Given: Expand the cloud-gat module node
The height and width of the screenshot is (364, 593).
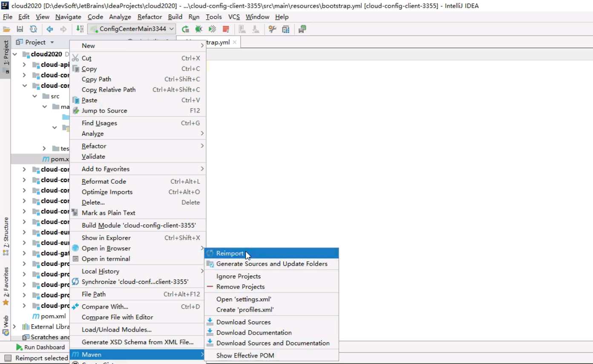Looking at the screenshot, I should (24, 253).
